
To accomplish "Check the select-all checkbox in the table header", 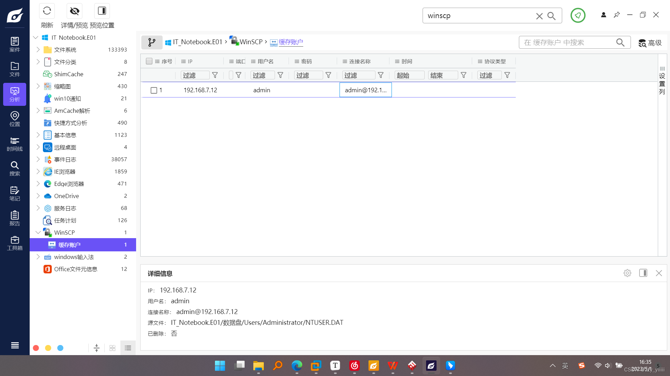I will tap(149, 61).
